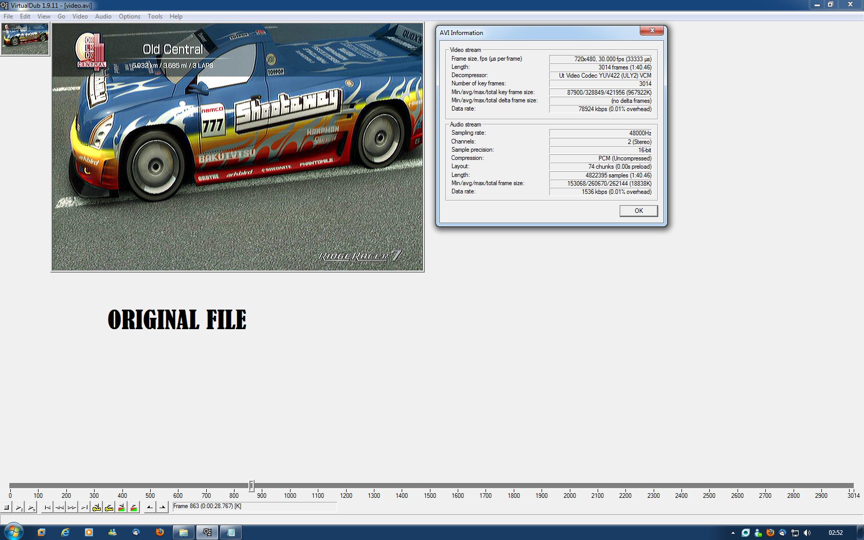This screenshot has width=864, height=540.
Task: Click the 16-bit sample precision value
Action: pos(601,150)
